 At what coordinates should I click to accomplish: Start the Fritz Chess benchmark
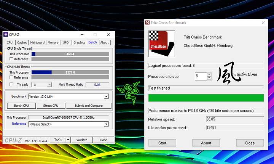(162, 143)
